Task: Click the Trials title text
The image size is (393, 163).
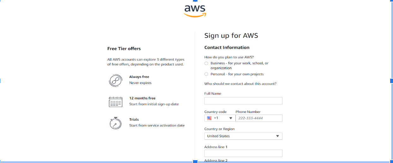Action: [134, 120]
